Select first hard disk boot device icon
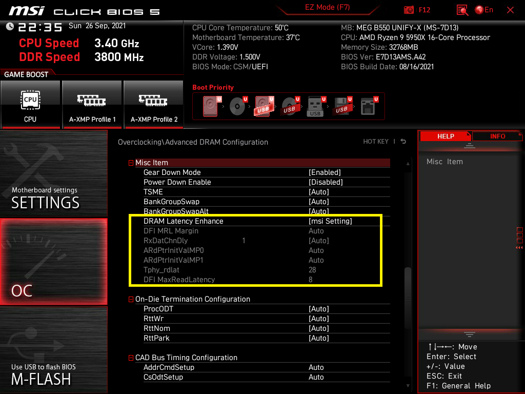Screen dimensions: 525x394 tap(212, 106)
